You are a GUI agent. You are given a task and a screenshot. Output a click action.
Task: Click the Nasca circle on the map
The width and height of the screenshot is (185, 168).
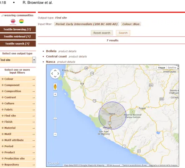113,115
